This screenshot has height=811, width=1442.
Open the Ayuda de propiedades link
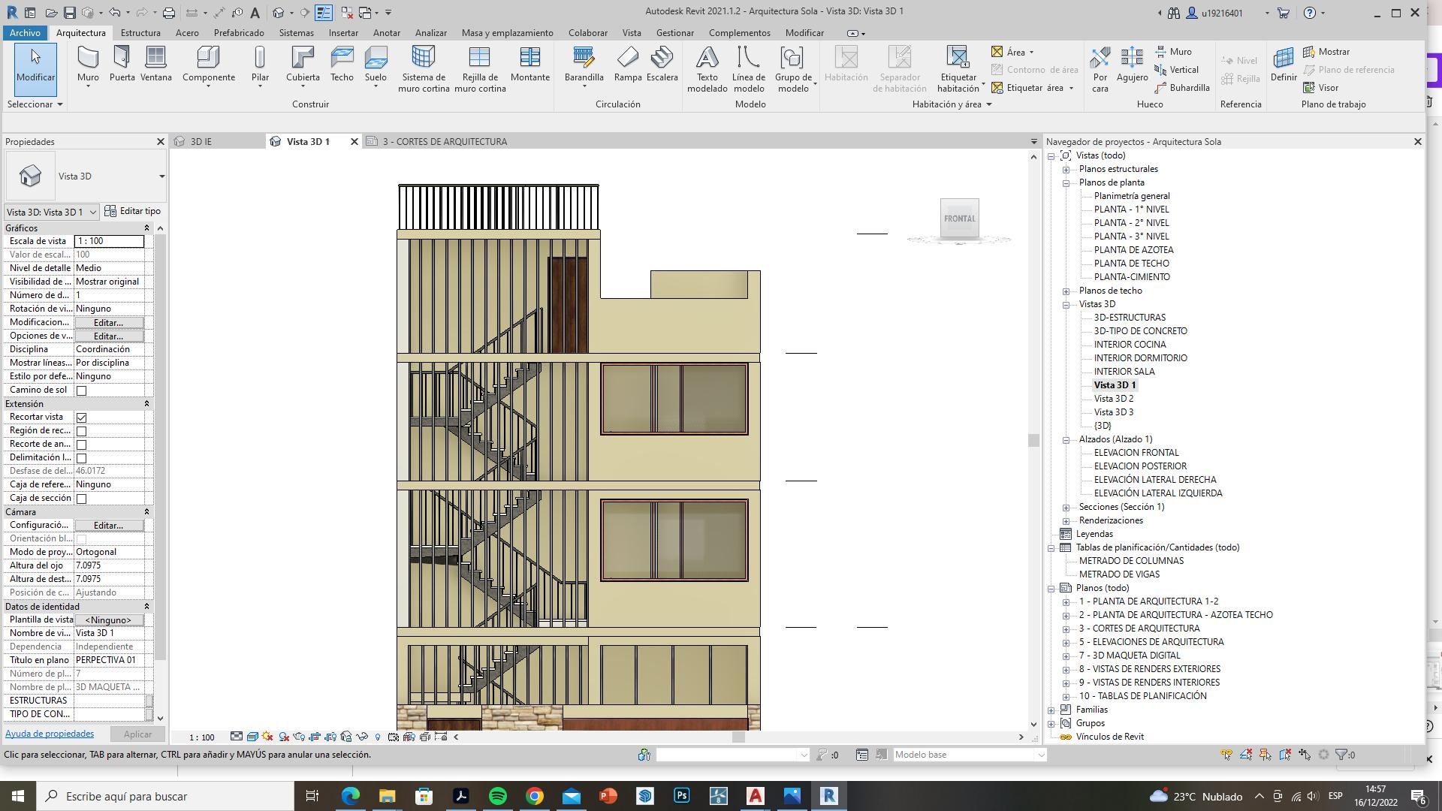point(50,734)
